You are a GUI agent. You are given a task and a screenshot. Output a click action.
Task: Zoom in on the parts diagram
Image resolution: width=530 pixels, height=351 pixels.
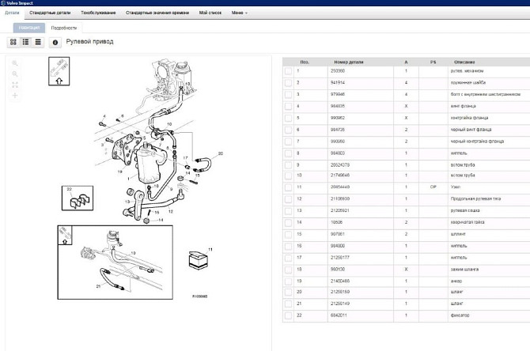coord(14,63)
